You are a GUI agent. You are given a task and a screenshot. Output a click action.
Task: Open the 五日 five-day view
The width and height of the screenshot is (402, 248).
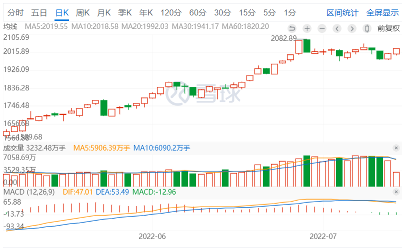(39, 12)
